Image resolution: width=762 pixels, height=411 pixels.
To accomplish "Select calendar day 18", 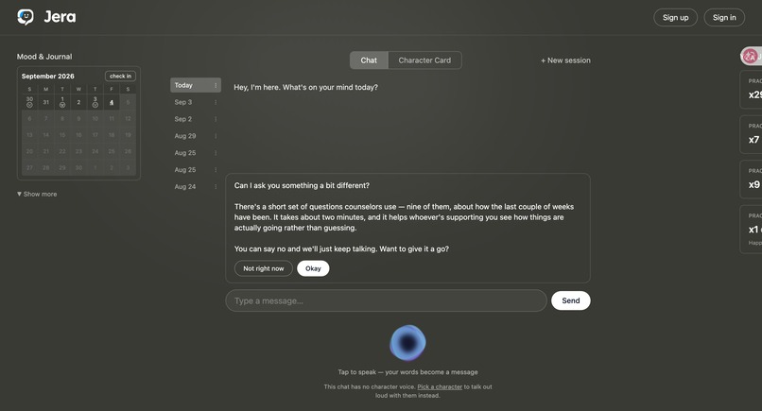I will click(x=112, y=135).
